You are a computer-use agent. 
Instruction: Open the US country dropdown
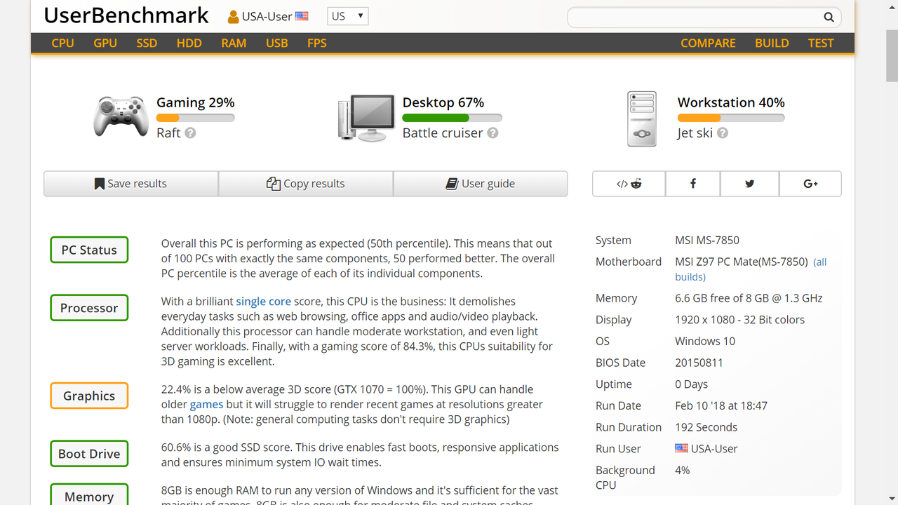tap(348, 16)
